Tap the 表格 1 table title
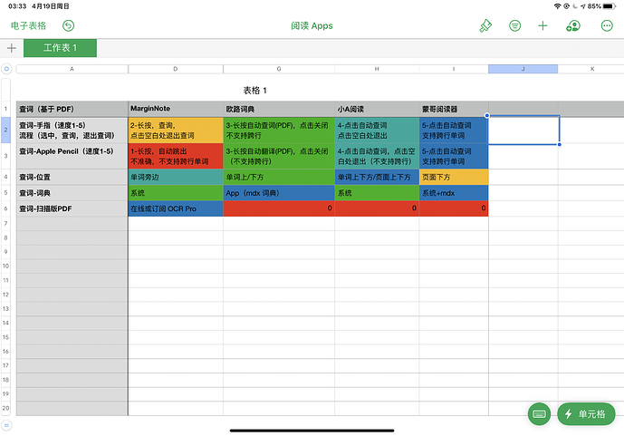Image resolution: width=624 pixels, height=436 pixels. 255,91
